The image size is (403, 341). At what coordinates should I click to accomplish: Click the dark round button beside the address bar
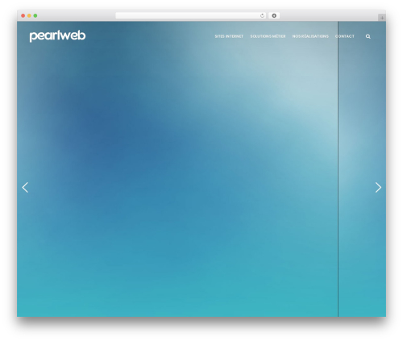click(x=274, y=15)
